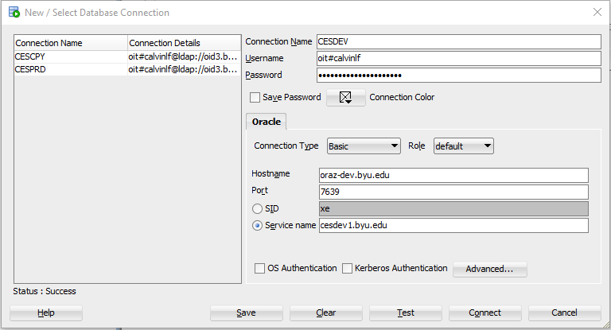Select the SID radio button
The height and width of the screenshot is (330, 611).
tap(257, 209)
